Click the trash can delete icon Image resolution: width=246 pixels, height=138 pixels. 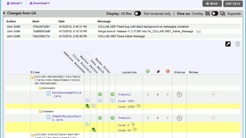[x=238, y=44]
